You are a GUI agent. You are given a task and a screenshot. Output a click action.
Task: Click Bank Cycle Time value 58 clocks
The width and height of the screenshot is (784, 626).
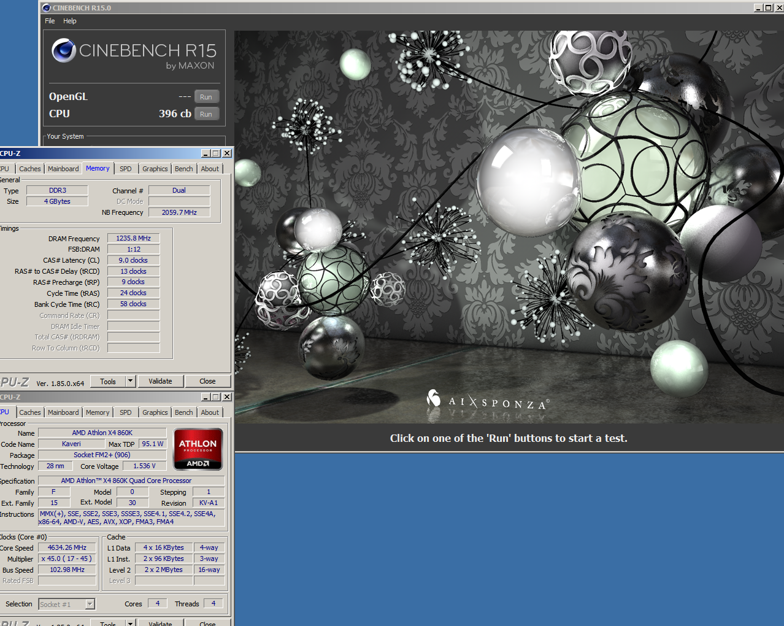(x=134, y=304)
